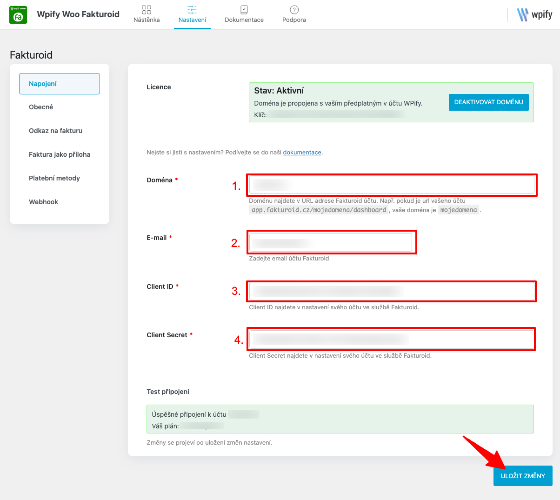Click the Wpify Woo Fakturoid title text
Screen dimensions: 560x500
(x=78, y=14)
